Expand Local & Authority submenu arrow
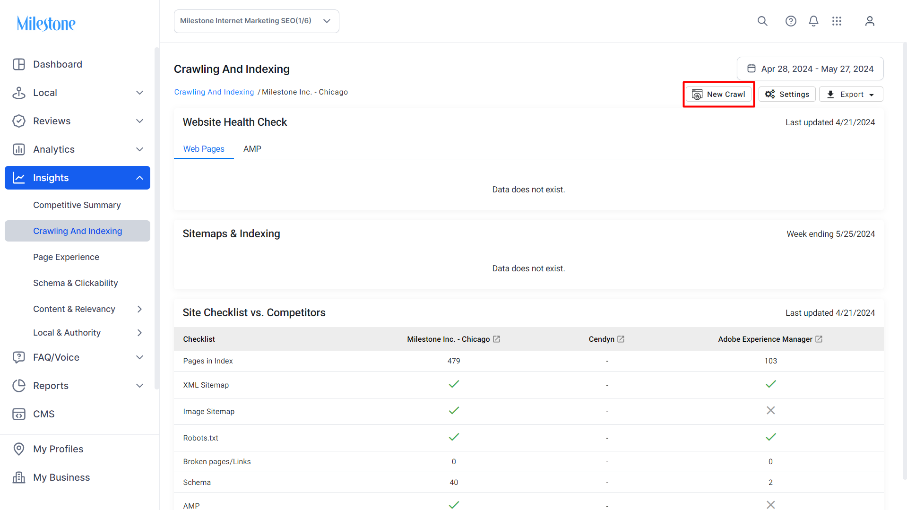907x510 pixels. pos(139,333)
